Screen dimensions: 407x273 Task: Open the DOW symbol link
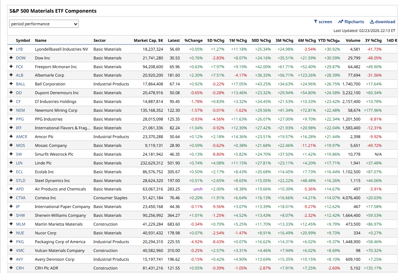pos(21,58)
